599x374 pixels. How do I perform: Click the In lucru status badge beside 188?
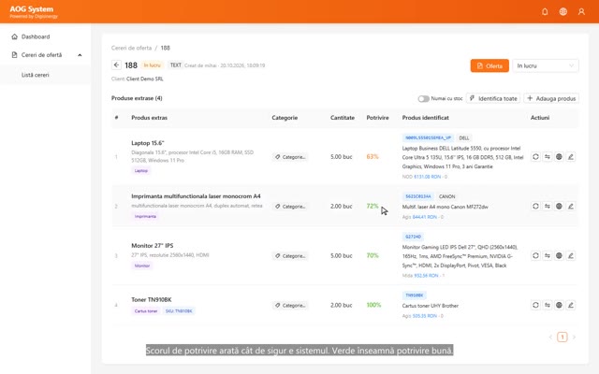click(x=152, y=65)
